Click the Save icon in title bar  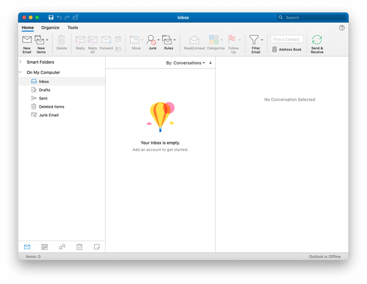tap(51, 17)
